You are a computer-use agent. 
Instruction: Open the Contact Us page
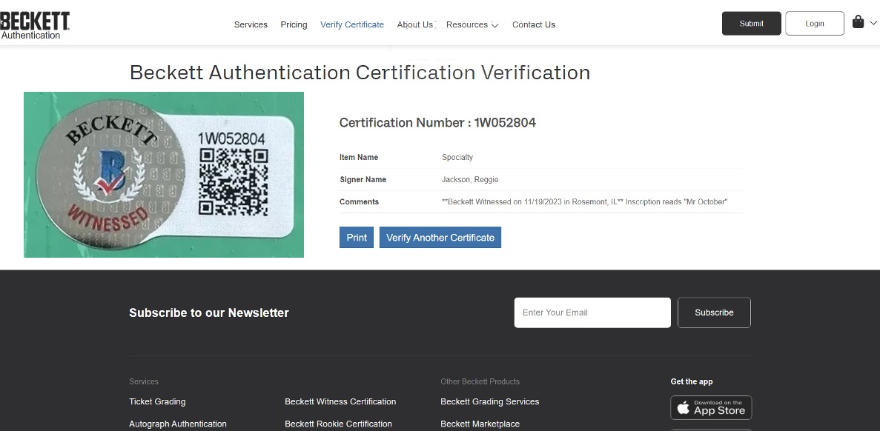click(534, 24)
